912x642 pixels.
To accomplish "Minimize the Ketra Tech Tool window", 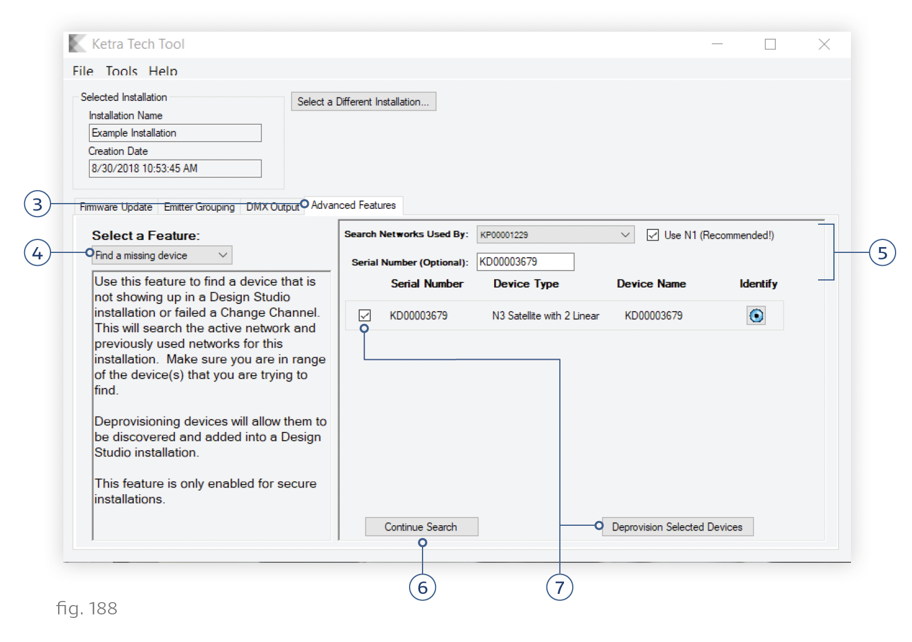I will point(717,45).
